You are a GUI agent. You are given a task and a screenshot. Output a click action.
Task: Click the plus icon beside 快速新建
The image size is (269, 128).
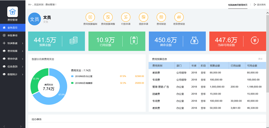(x=4, y=43)
